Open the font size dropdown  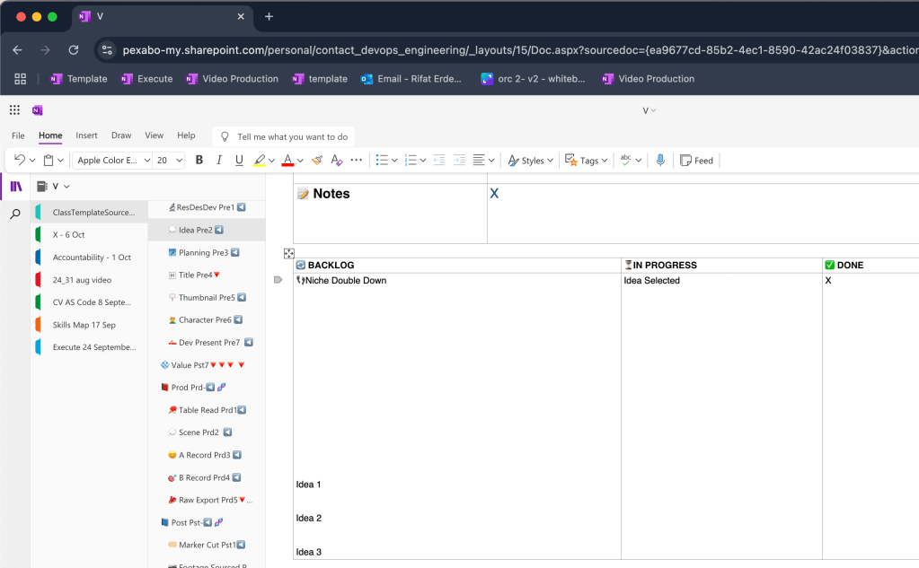[x=180, y=161]
